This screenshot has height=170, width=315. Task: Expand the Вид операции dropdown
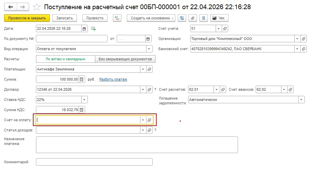pos(149,49)
